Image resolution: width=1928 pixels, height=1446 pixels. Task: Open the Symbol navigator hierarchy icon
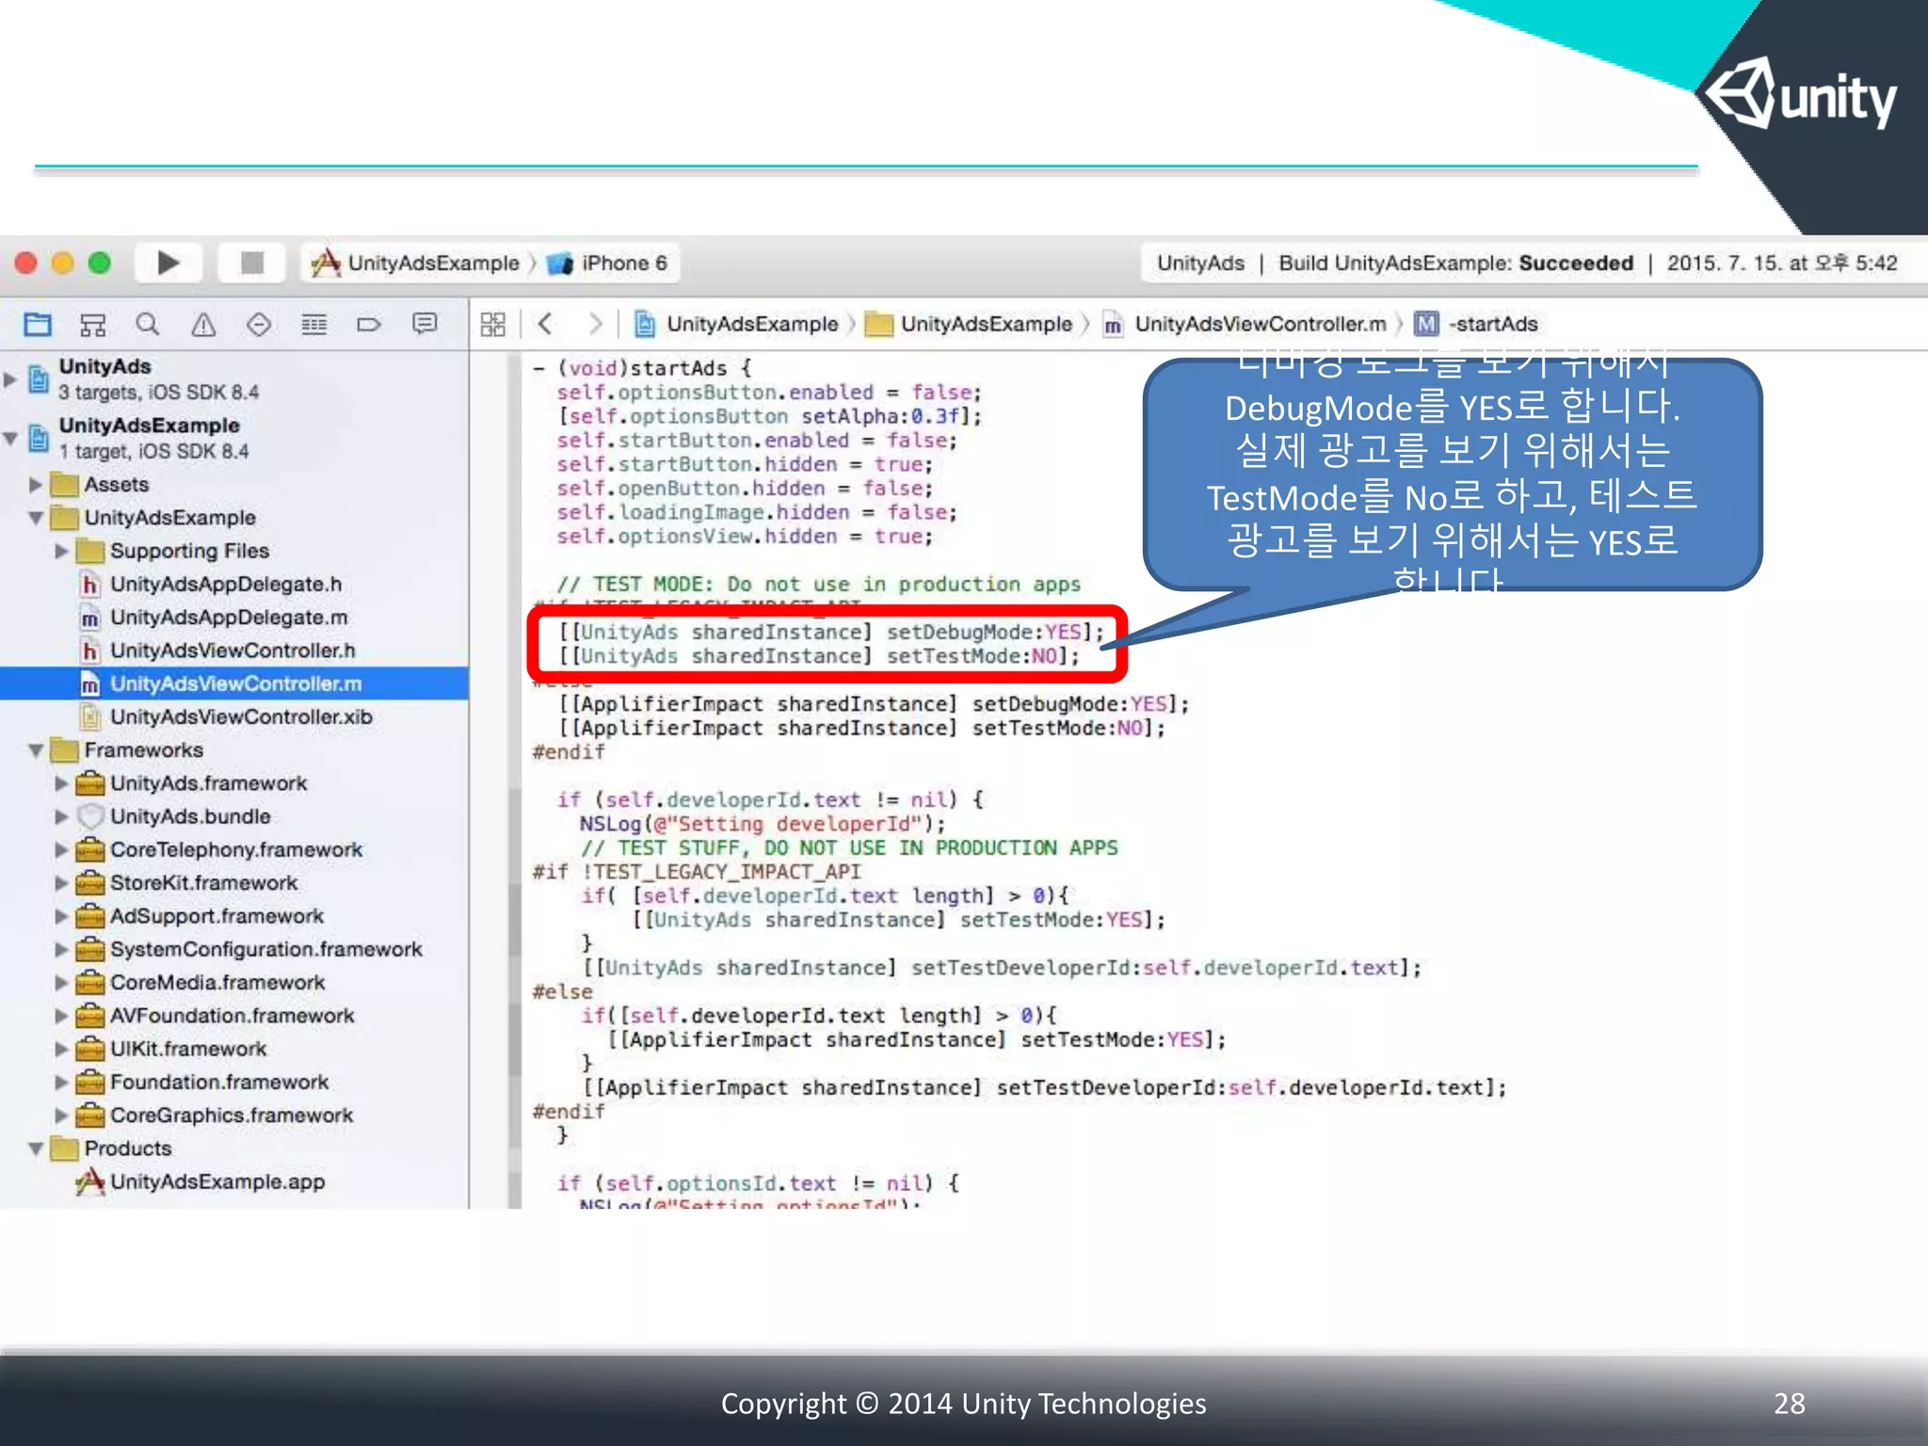pos(92,325)
